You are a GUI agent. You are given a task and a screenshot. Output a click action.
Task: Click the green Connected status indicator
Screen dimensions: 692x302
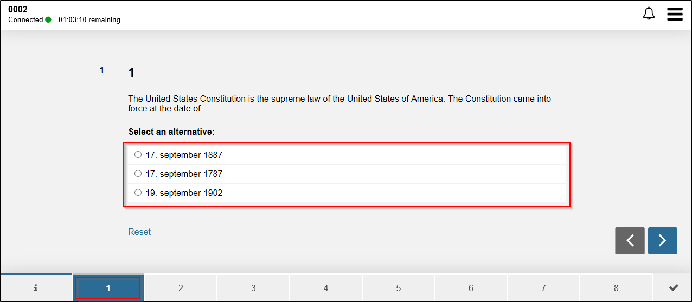[48, 20]
